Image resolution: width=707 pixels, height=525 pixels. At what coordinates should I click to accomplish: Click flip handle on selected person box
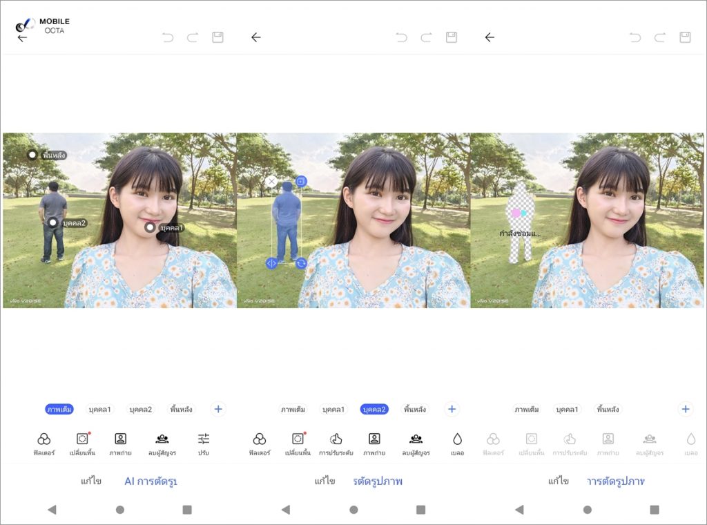click(271, 263)
